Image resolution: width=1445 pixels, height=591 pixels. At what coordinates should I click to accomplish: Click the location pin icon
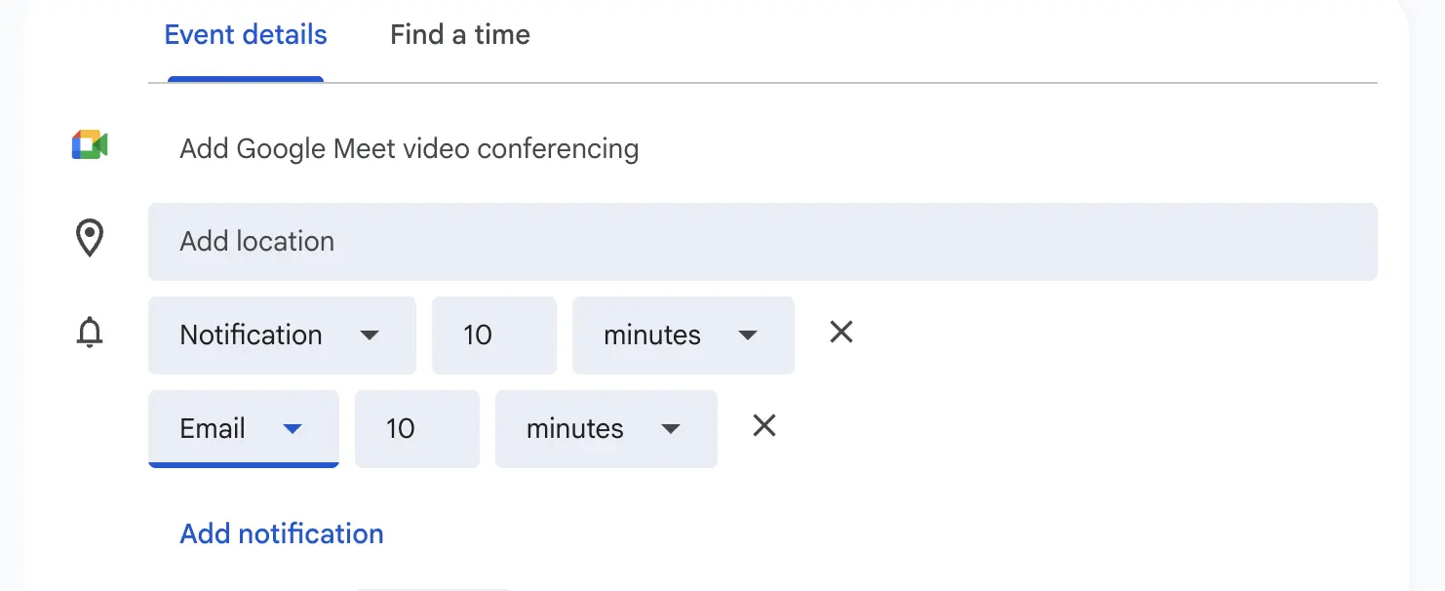pyautogui.click(x=89, y=238)
